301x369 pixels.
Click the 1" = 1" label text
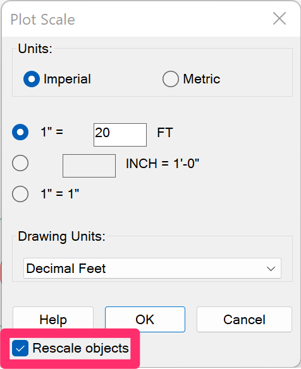(x=60, y=194)
